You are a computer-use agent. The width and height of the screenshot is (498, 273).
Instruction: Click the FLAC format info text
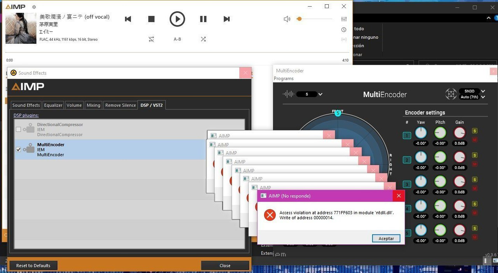[x=68, y=39]
